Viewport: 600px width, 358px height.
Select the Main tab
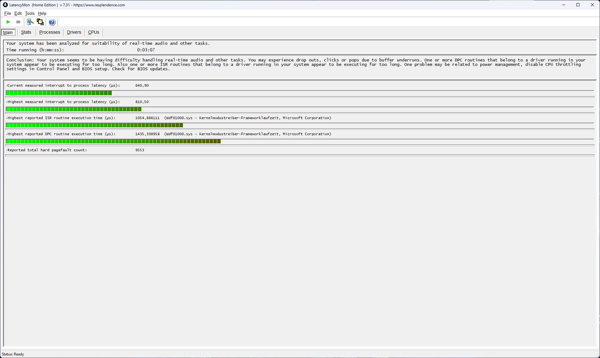(x=8, y=32)
